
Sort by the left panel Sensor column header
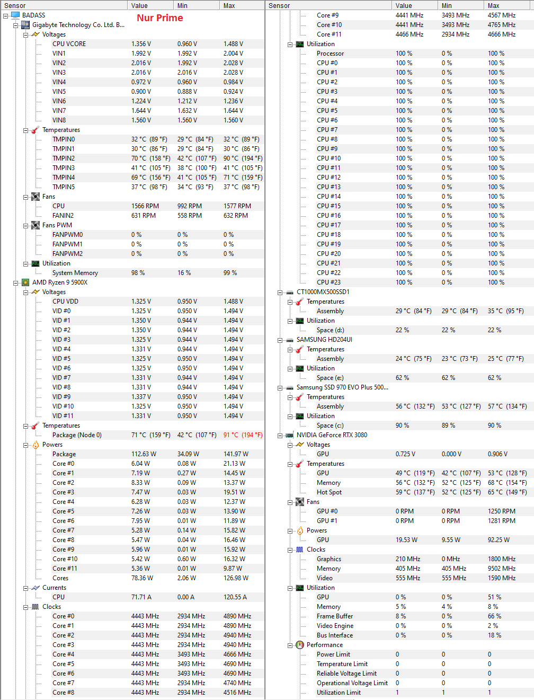click(64, 5)
